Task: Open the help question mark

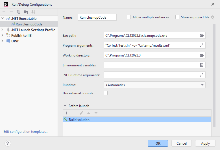Action: (x=8, y=143)
